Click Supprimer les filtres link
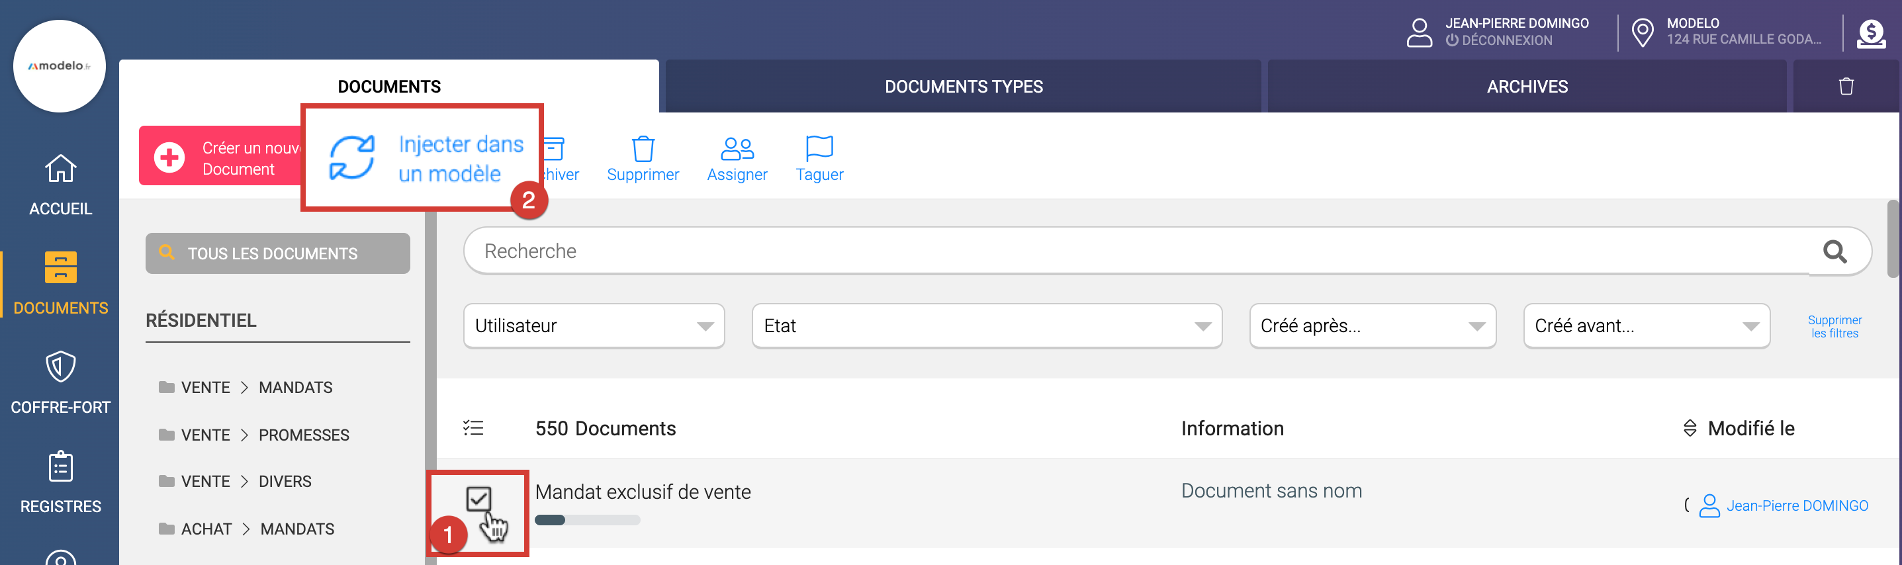Image resolution: width=1902 pixels, height=565 pixels. tap(1834, 326)
